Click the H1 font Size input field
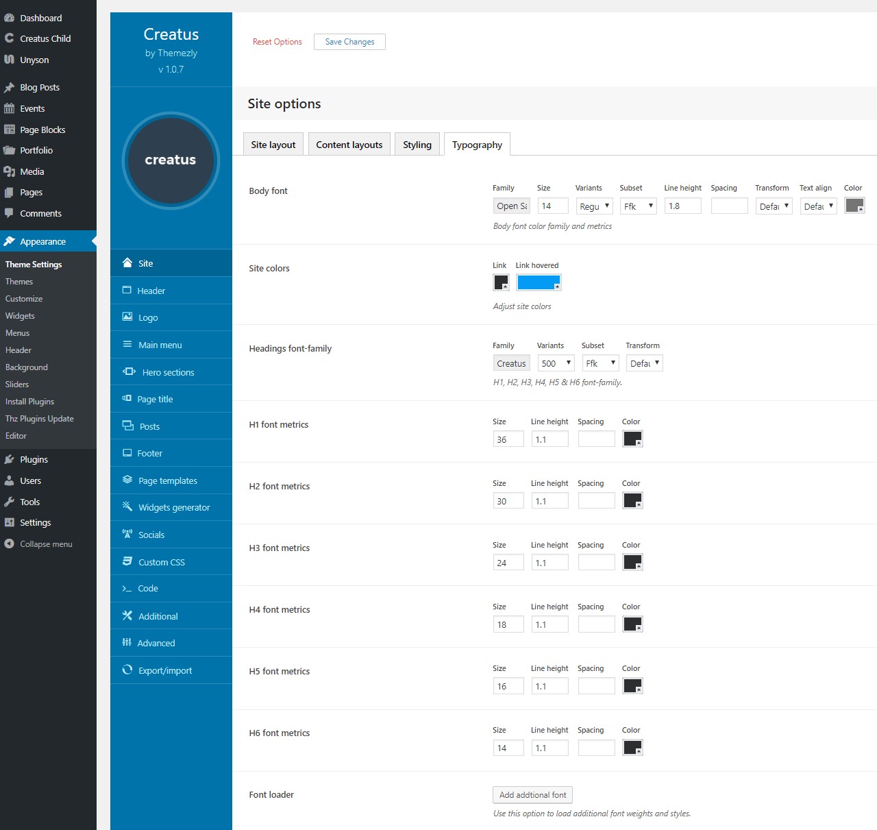 coord(508,439)
